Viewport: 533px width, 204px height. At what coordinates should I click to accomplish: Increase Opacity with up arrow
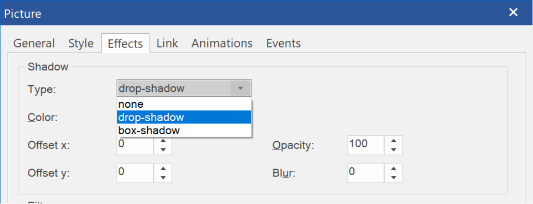pyautogui.click(x=393, y=141)
